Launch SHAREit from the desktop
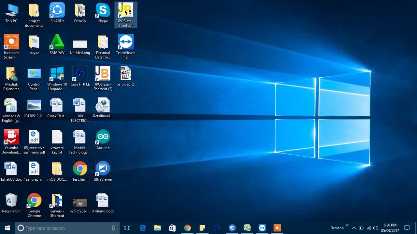The image size is (417, 234). 57,13
